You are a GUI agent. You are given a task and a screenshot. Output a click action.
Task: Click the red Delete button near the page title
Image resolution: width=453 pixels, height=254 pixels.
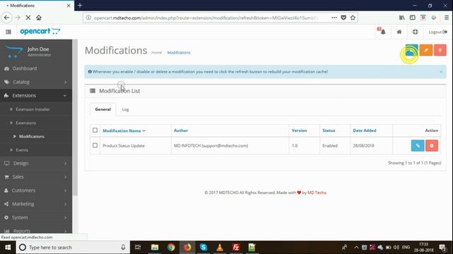[440, 50]
